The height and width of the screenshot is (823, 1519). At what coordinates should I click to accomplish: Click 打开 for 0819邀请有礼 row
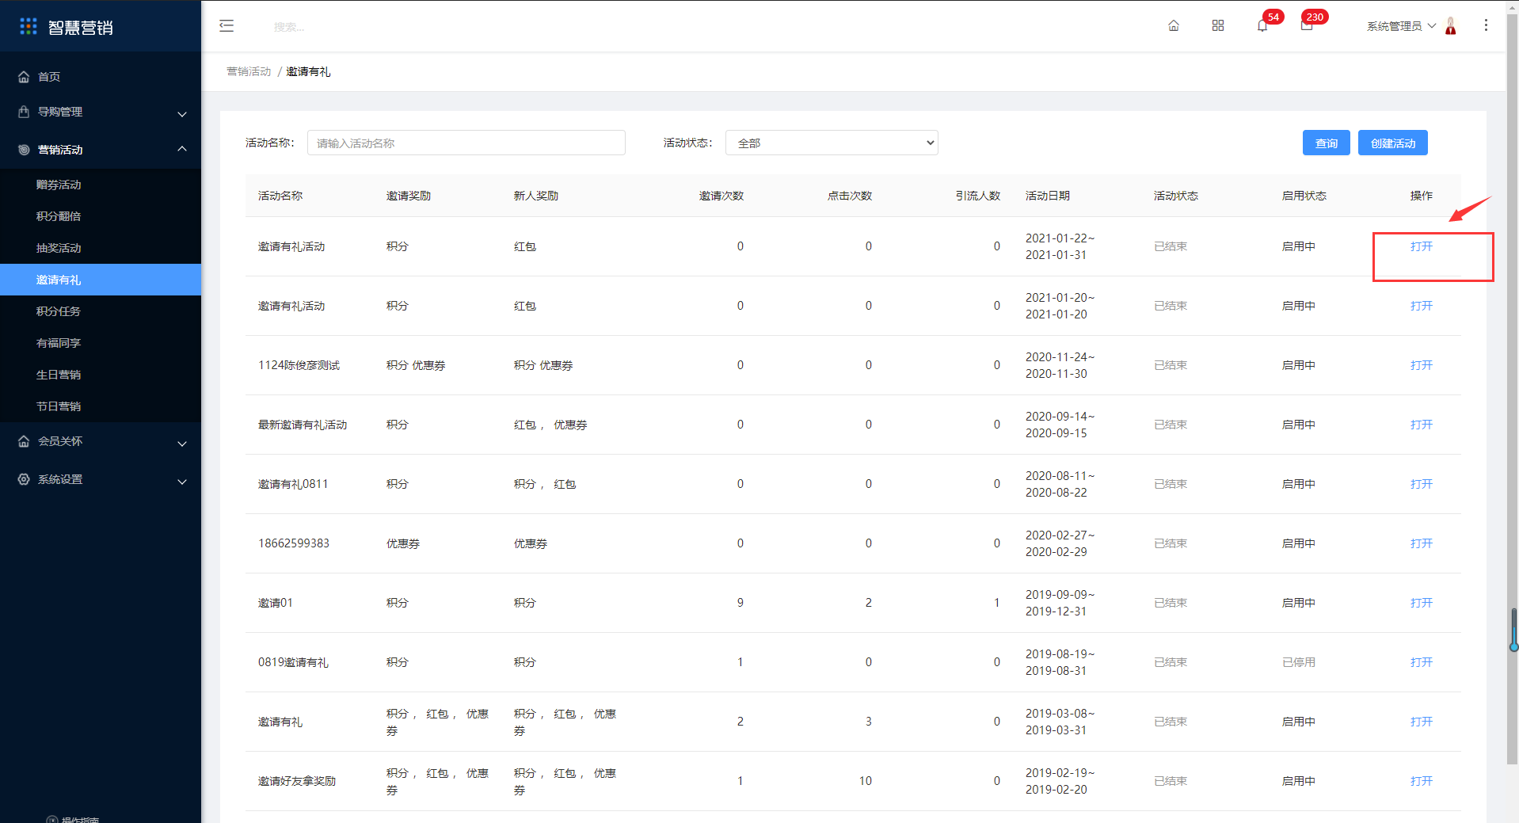1421,662
